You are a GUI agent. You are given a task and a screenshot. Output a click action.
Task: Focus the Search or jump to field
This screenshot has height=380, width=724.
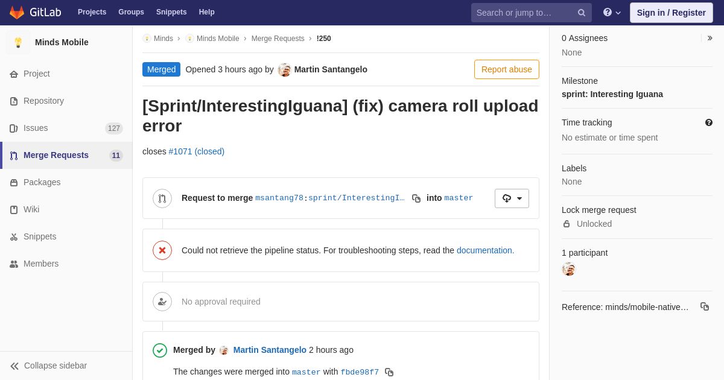532,13
